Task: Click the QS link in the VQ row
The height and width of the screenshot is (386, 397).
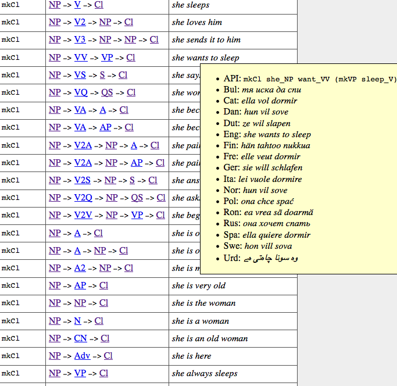Action: [x=107, y=92]
